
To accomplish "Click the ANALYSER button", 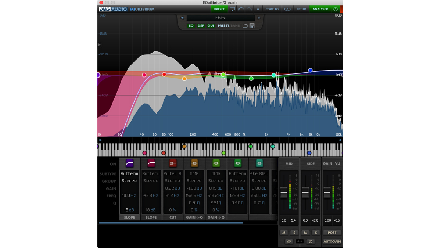I will 320,9.
